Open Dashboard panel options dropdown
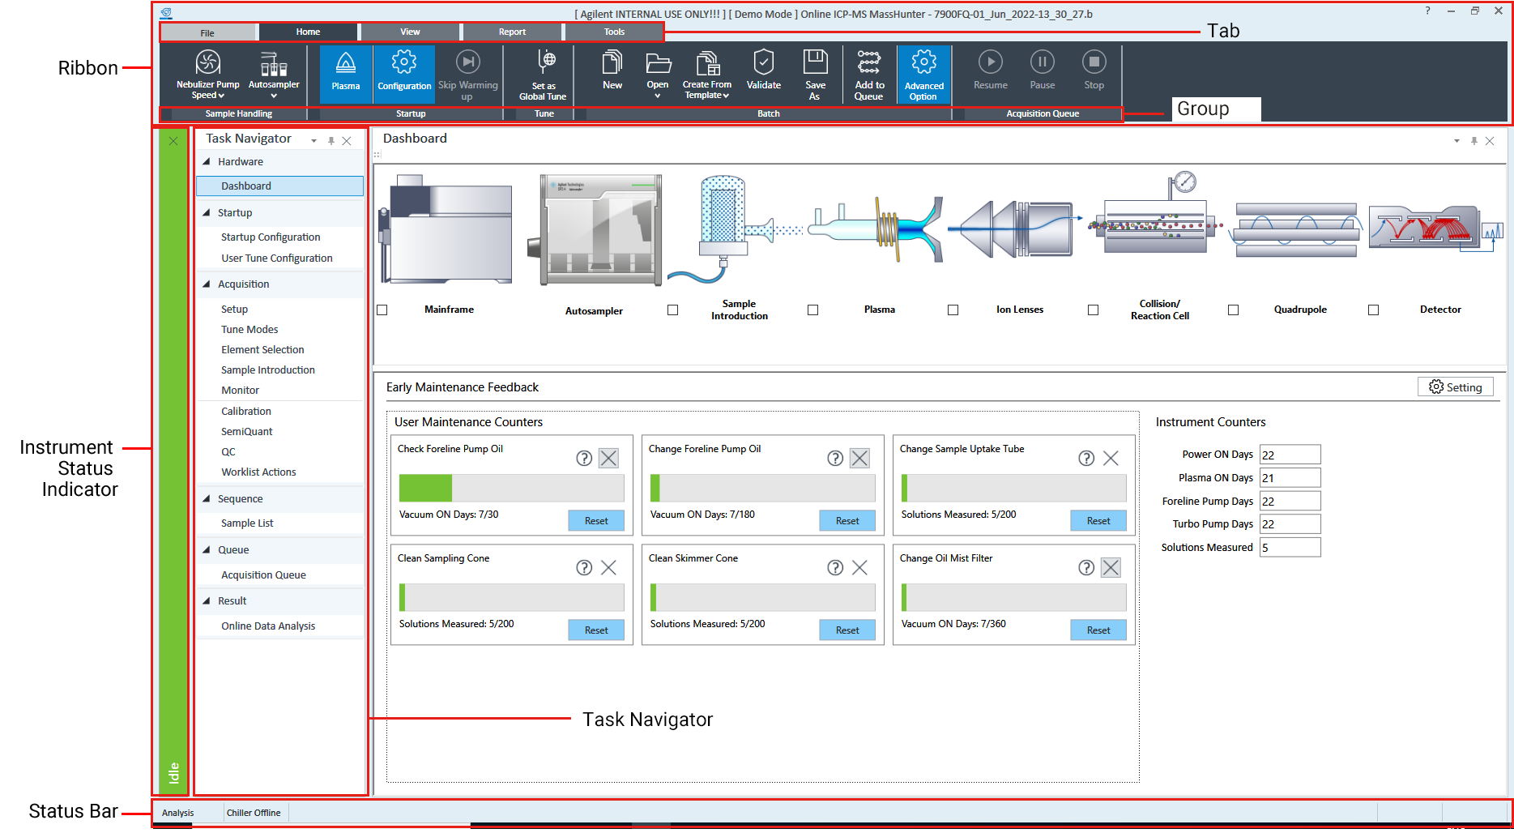The height and width of the screenshot is (833, 1514). pos(1456,141)
